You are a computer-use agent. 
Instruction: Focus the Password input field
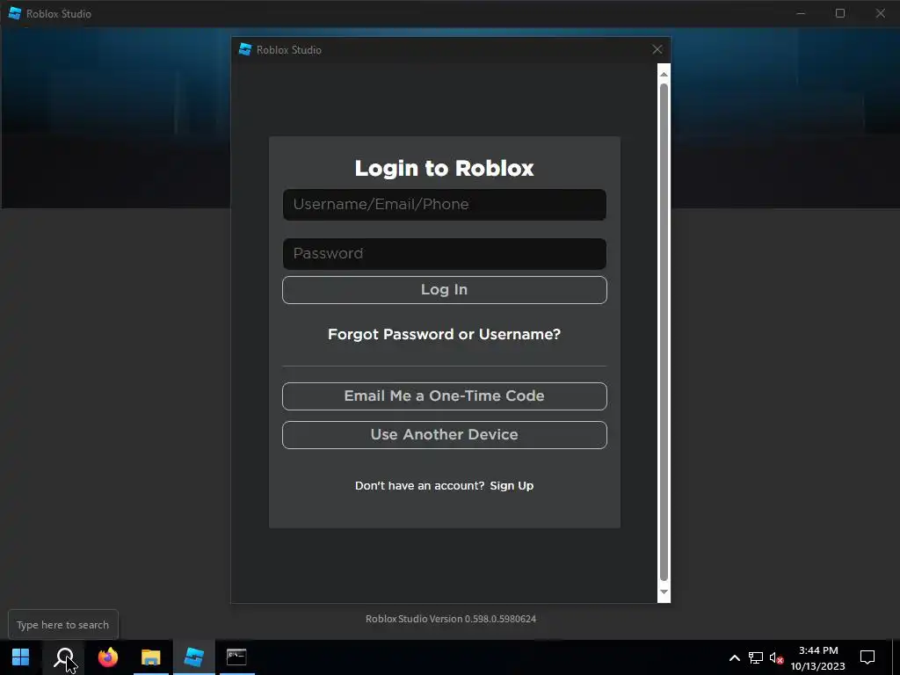(444, 254)
